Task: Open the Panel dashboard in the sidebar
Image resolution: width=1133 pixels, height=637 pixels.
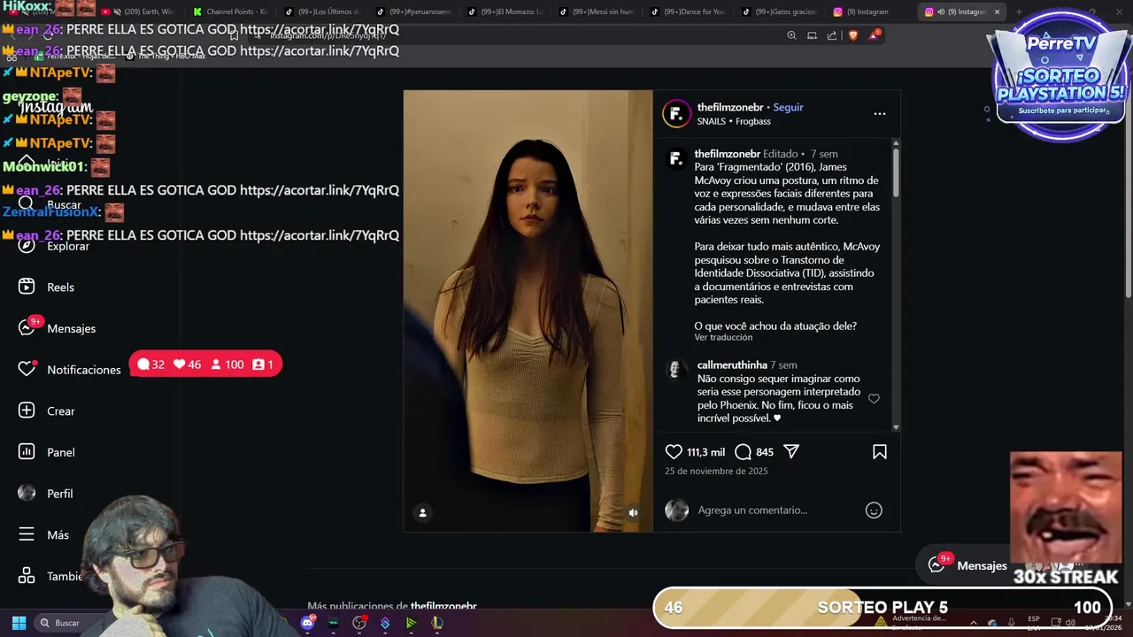Action: (x=47, y=452)
